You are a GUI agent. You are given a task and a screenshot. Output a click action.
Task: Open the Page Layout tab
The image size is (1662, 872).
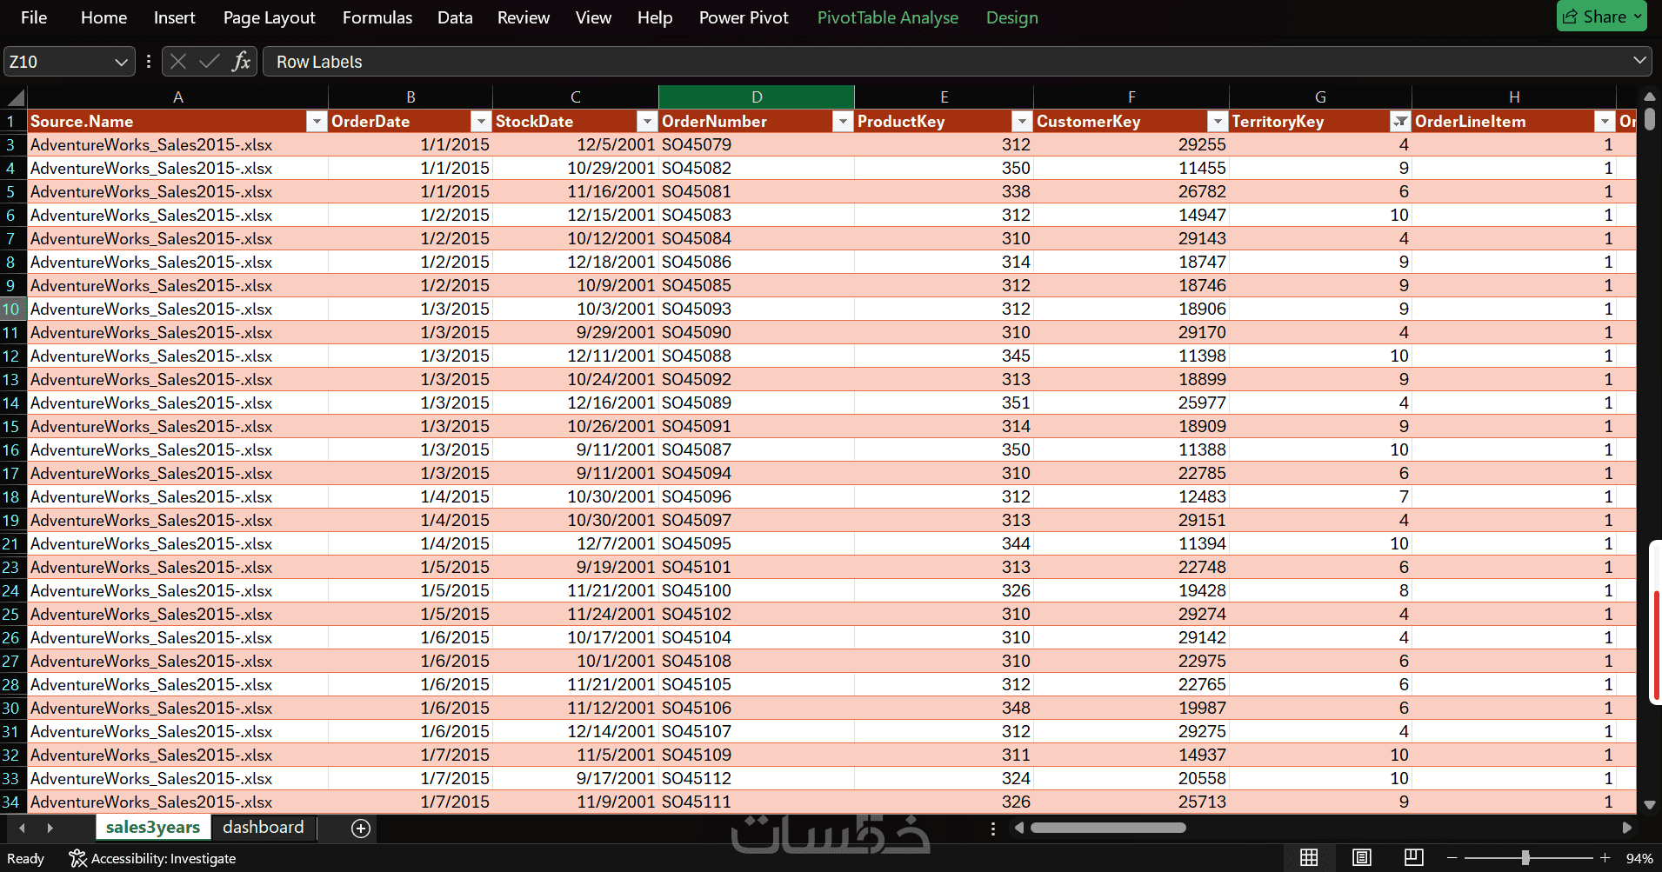pyautogui.click(x=269, y=17)
